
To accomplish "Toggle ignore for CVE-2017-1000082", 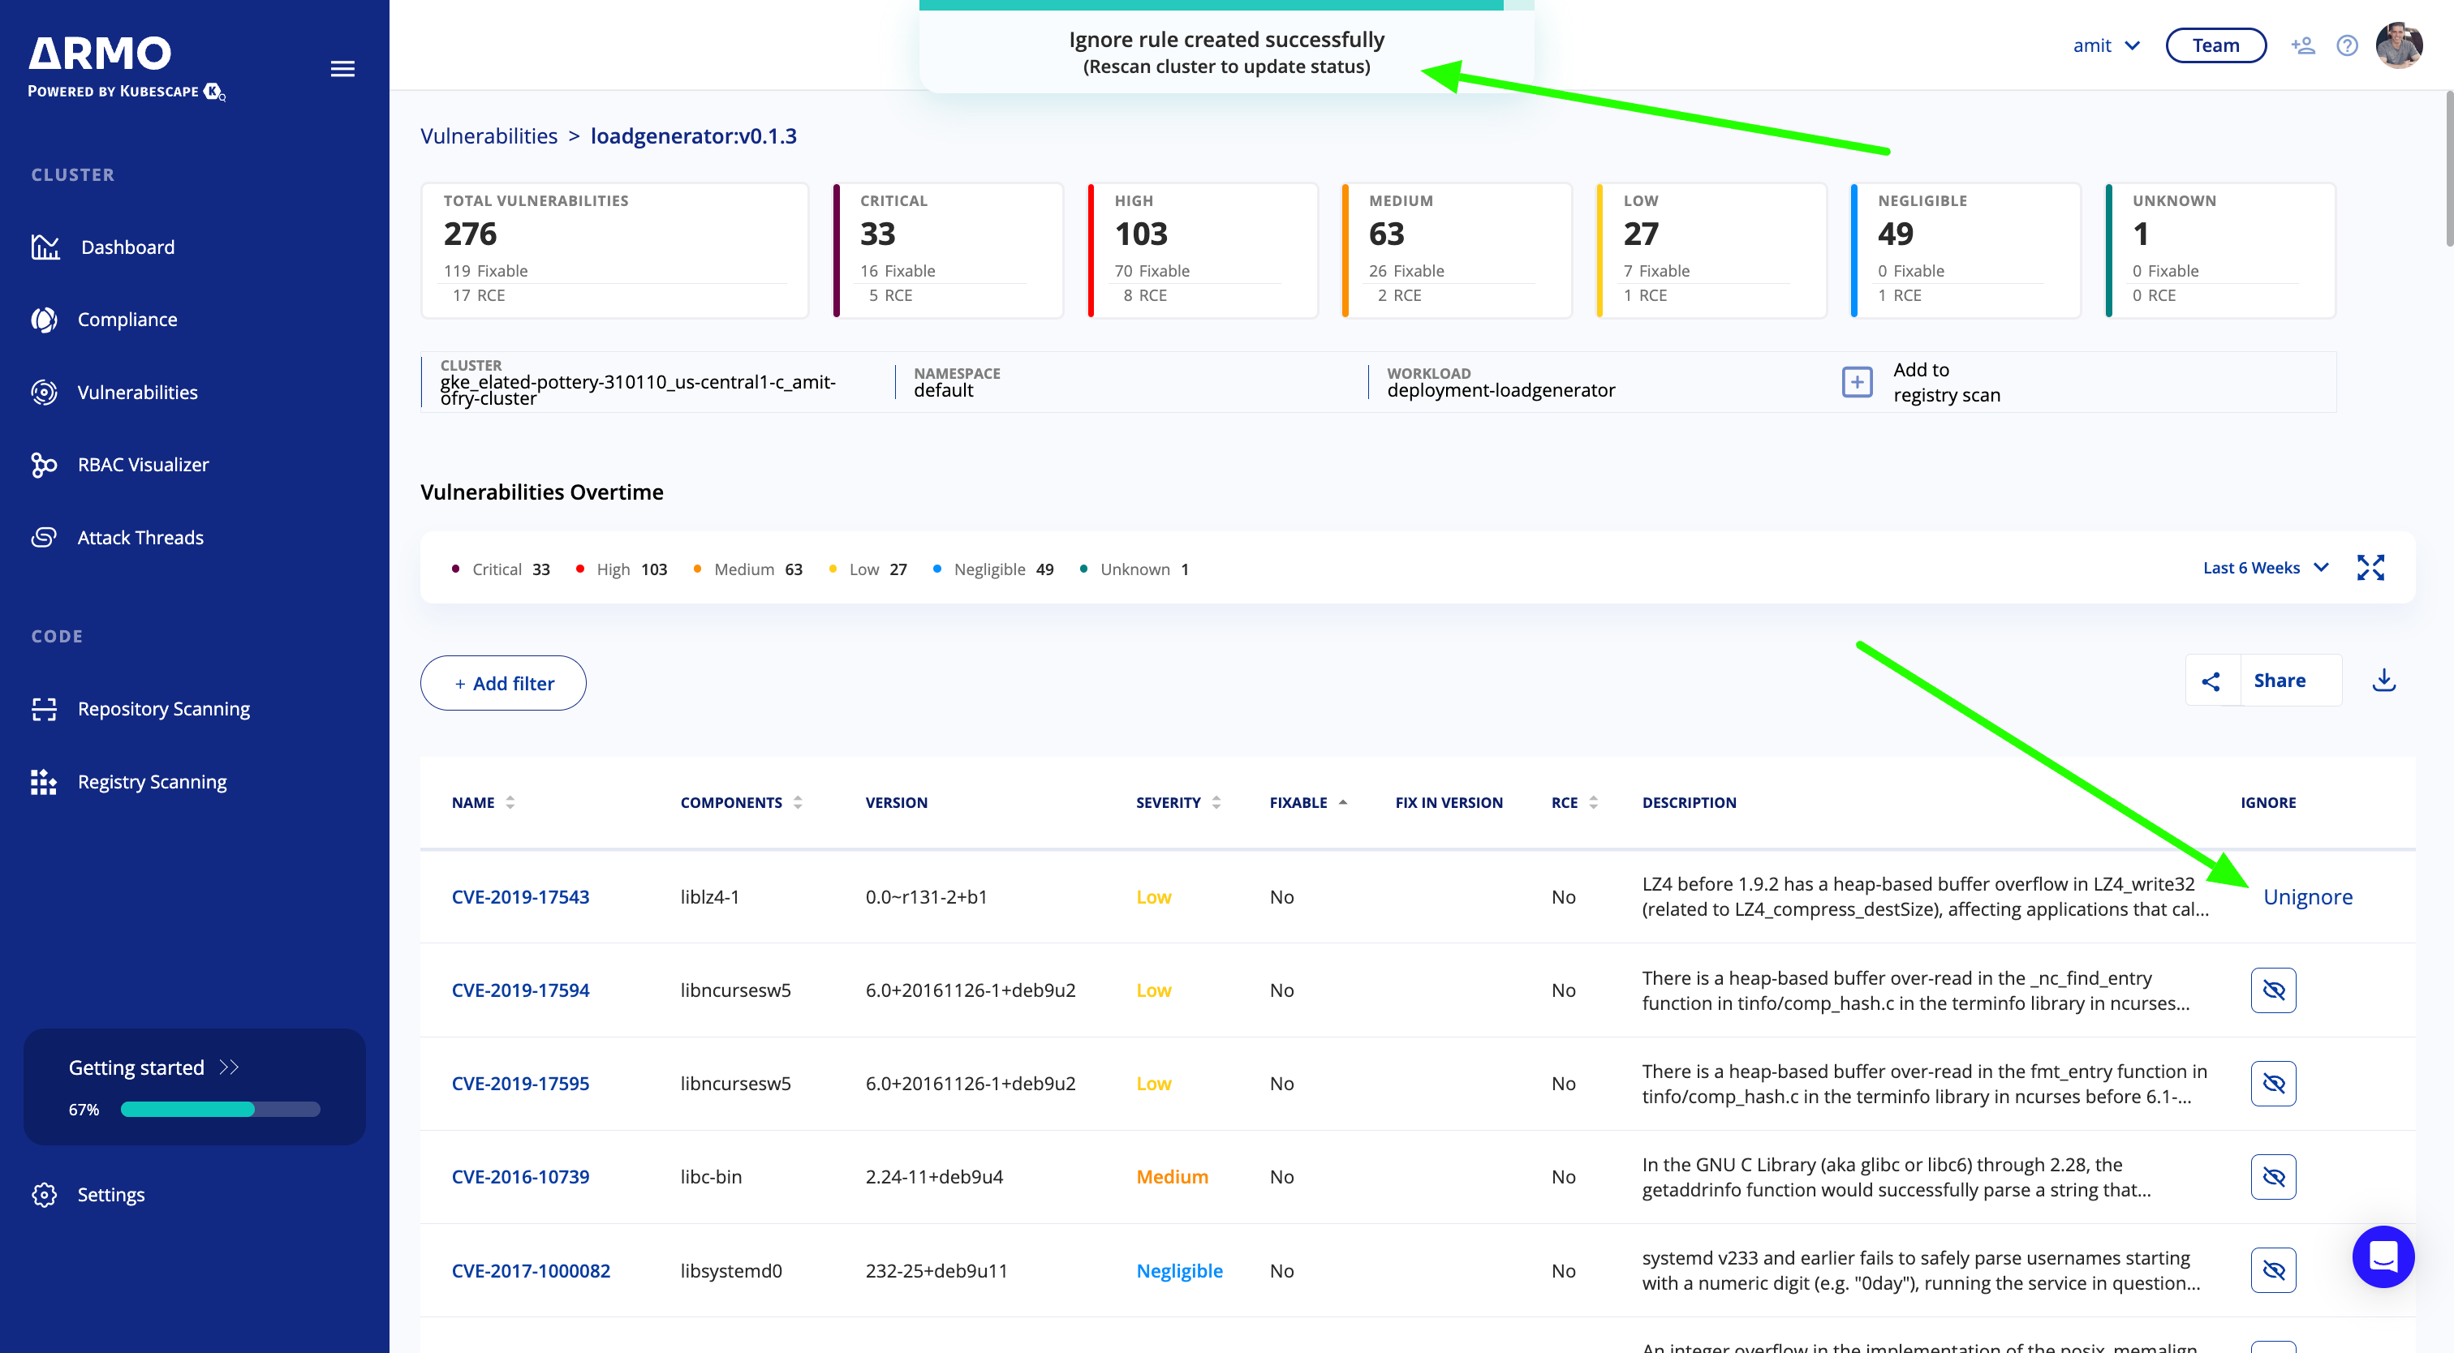I will tap(2273, 1270).
